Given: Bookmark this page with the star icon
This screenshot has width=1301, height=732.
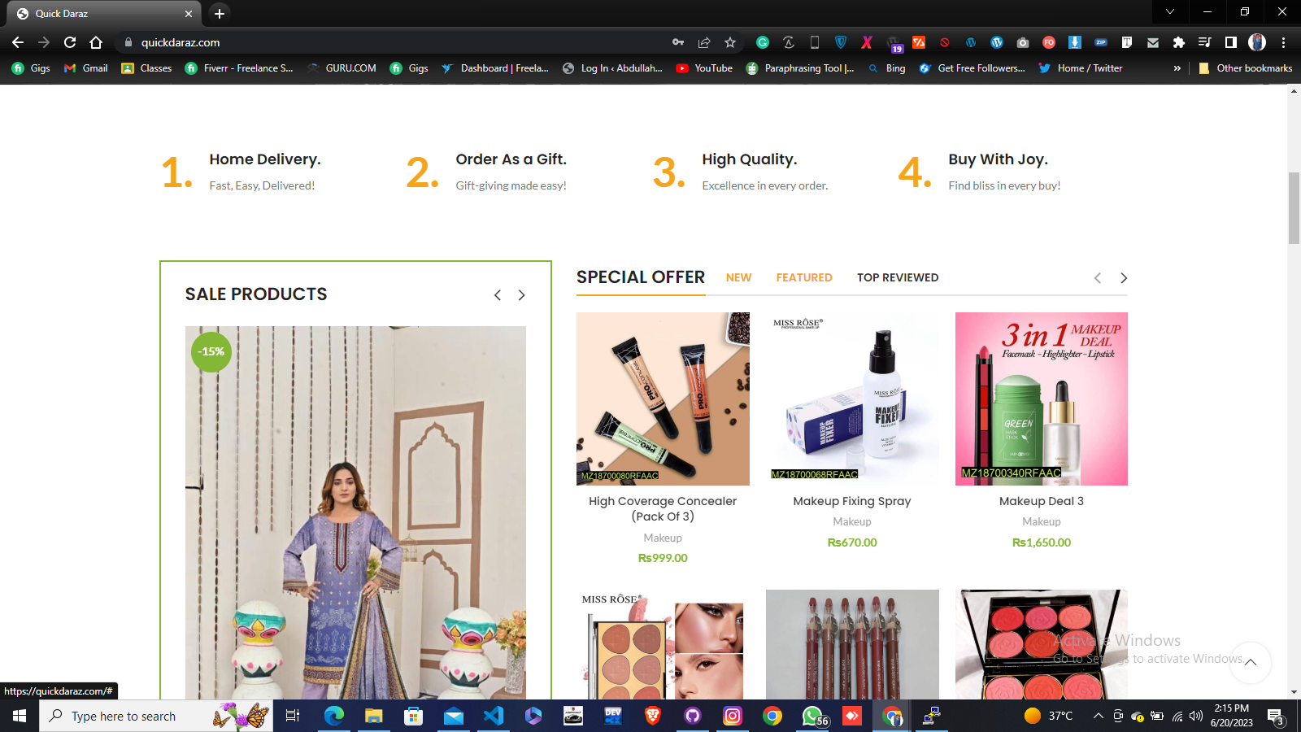Looking at the screenshot, I should click(730, 42).
